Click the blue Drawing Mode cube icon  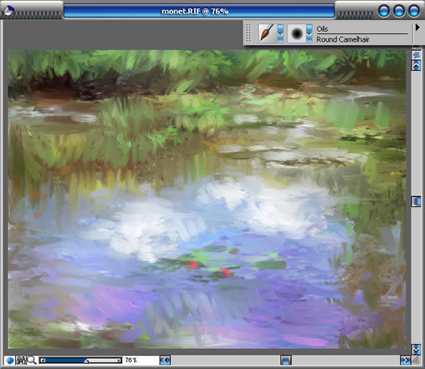click(10, 360)
